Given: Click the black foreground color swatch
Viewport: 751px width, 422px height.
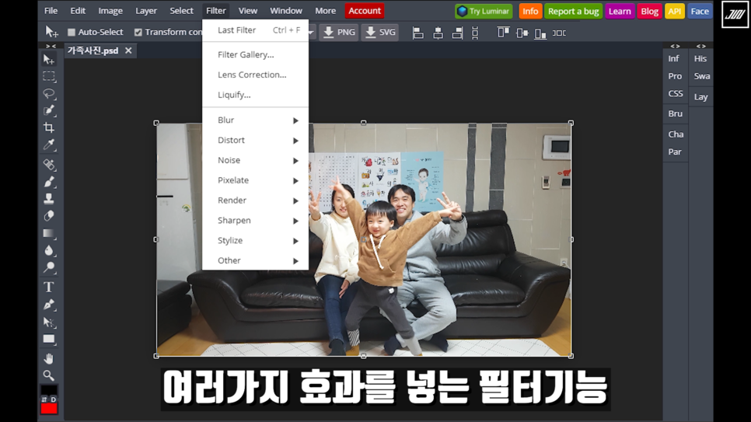Looking at the screenshot, I should (x=49, y=390).
